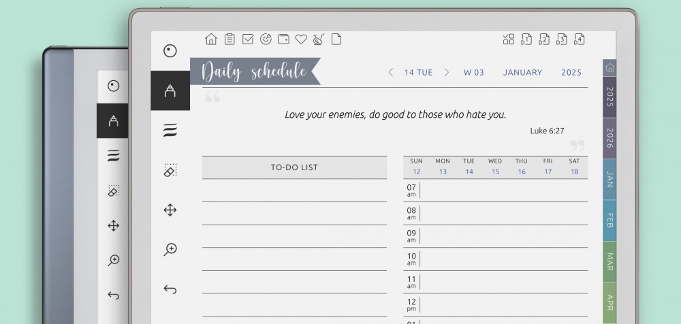Click the zoom magnifier tool

[170, 250]
